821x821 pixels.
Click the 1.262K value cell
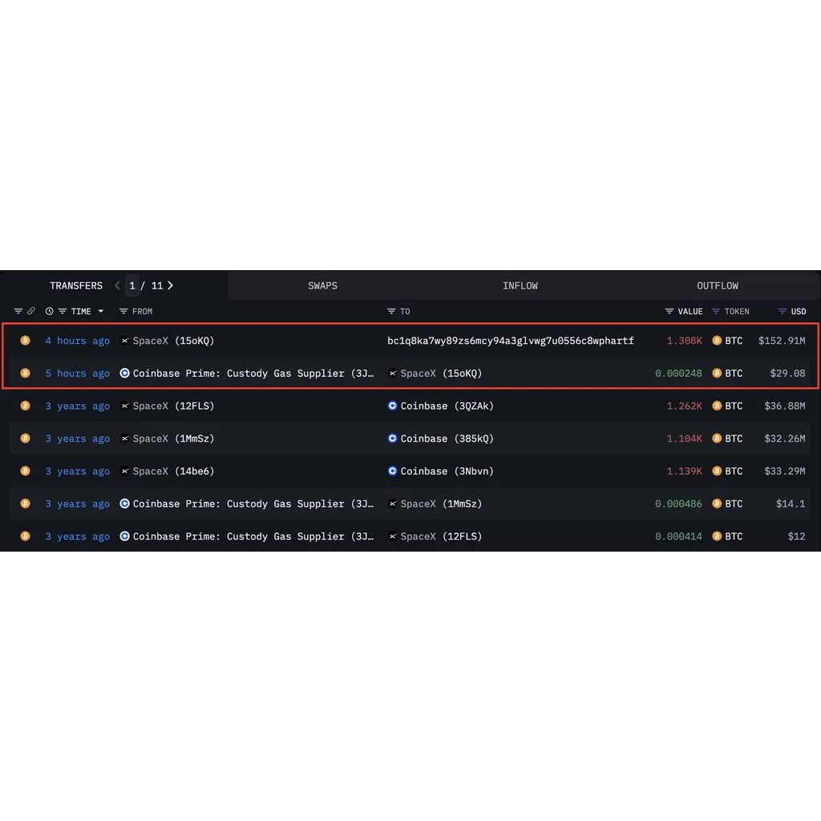click(x=684, y=406)
